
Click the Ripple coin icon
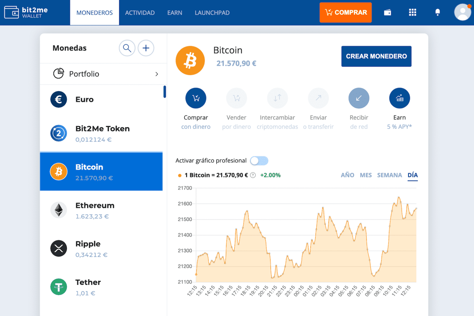point(59,248)
